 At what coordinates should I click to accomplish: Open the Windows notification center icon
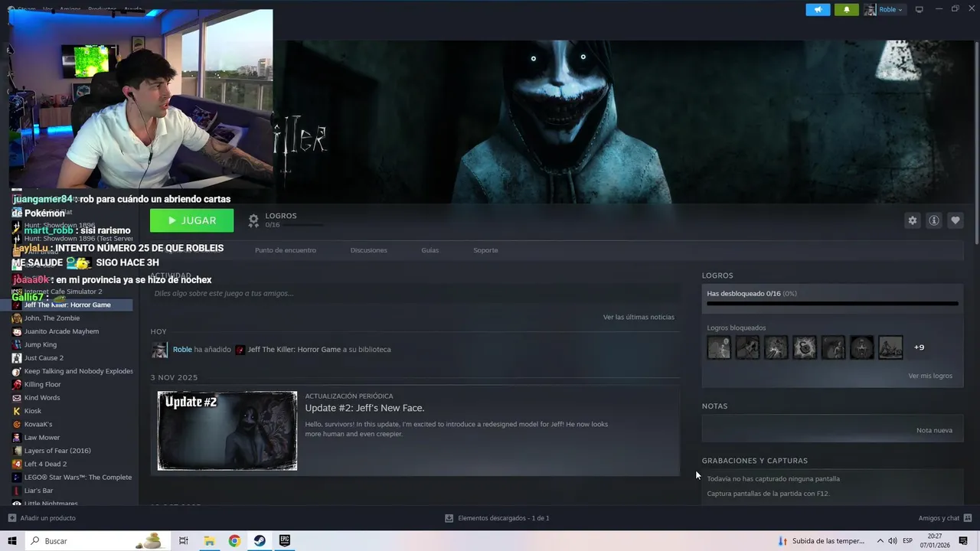tap(963, 541)
